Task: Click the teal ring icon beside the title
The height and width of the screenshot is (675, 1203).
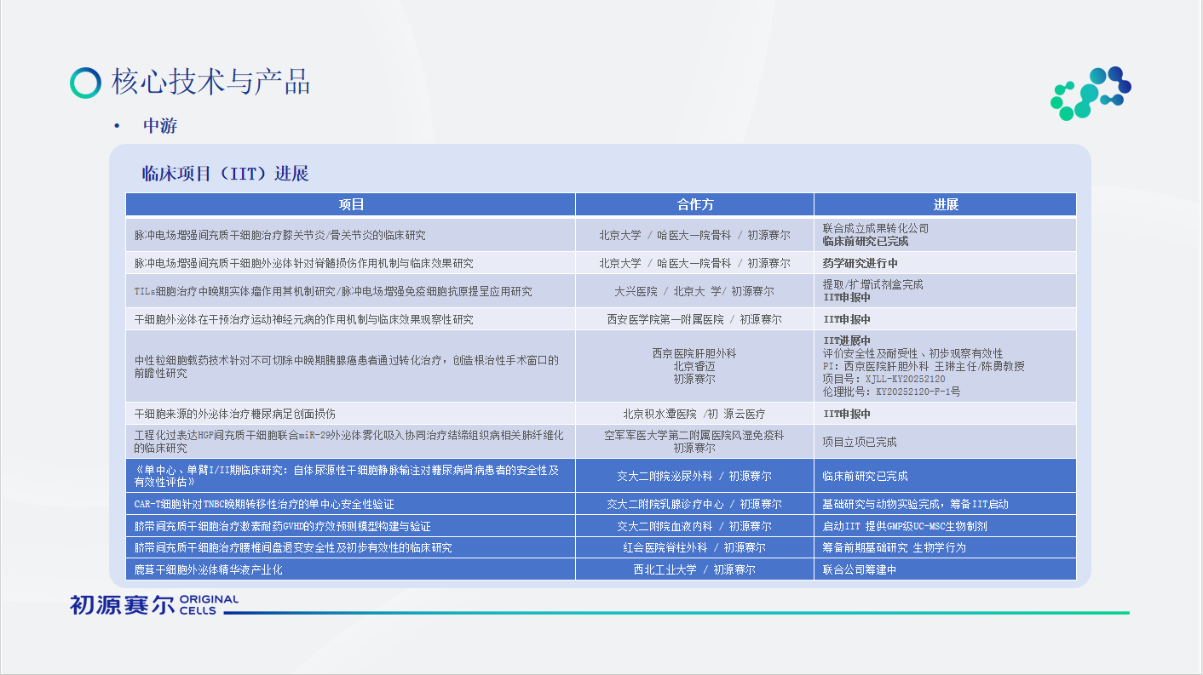Action: click(85, 83)
